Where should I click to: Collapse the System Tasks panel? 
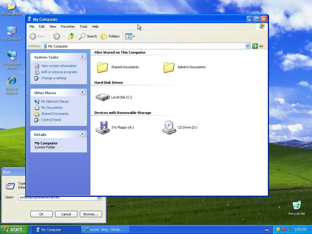[82, 57]
